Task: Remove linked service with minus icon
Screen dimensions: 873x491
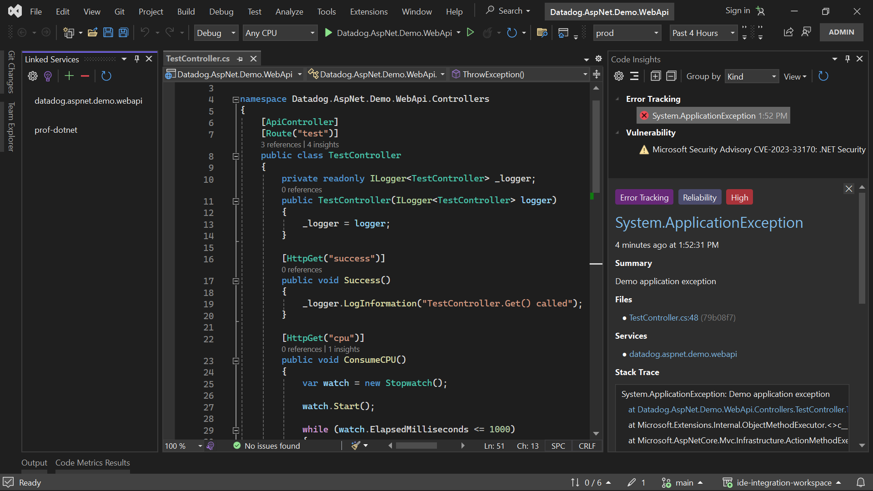Action: click(85, 76)
